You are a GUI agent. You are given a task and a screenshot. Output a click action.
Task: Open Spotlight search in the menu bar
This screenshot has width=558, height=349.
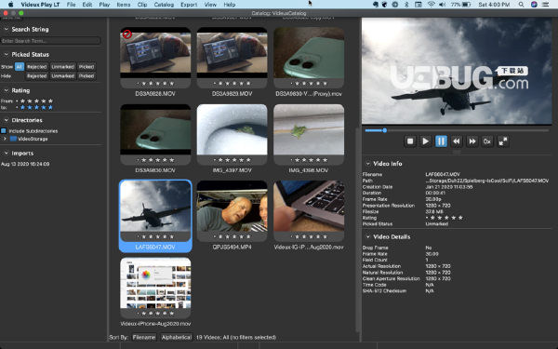pyautogui.click(x=521, y=5)
